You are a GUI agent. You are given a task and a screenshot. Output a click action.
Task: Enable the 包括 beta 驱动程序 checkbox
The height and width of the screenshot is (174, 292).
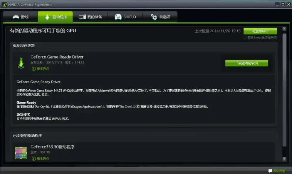point(245,37)
